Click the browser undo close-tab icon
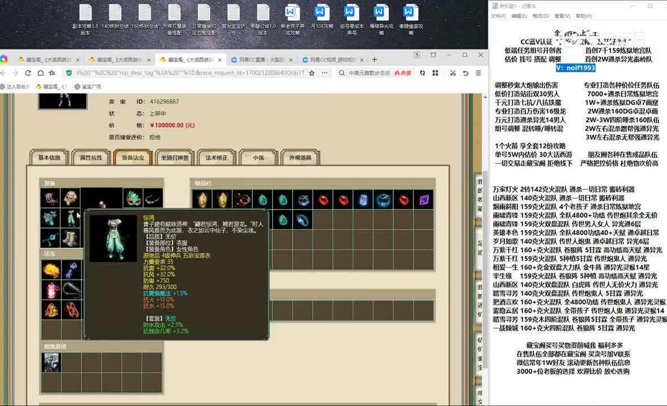Image resolution: width=667 pixels, height=406 pixels. tap(466, 73)
